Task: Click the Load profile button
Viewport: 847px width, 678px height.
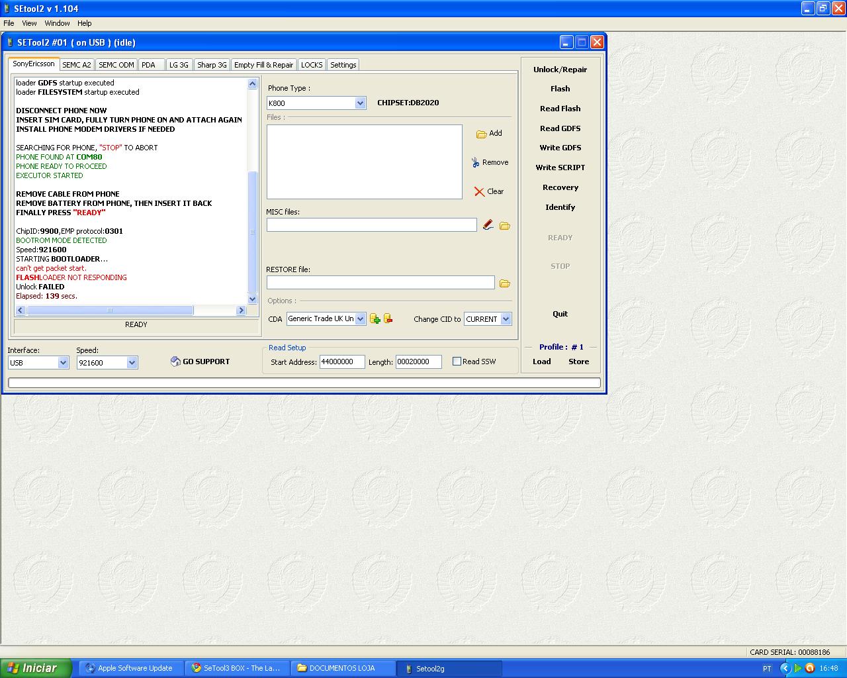Action: click(542, 362)
